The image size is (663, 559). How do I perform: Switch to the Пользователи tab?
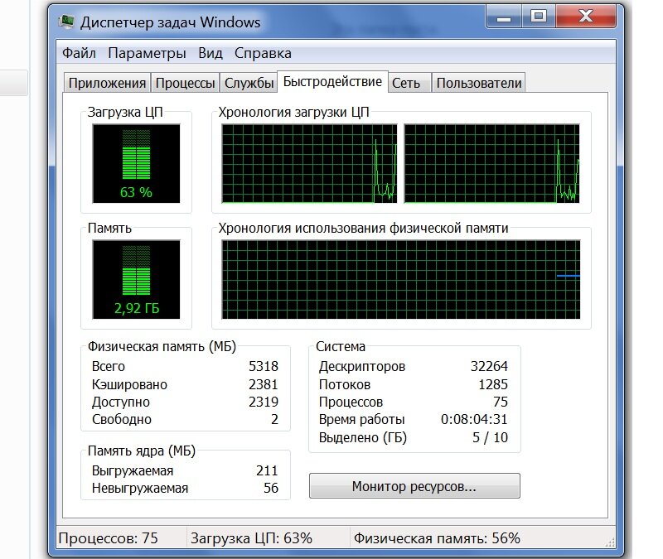click(x=479, y=83)
